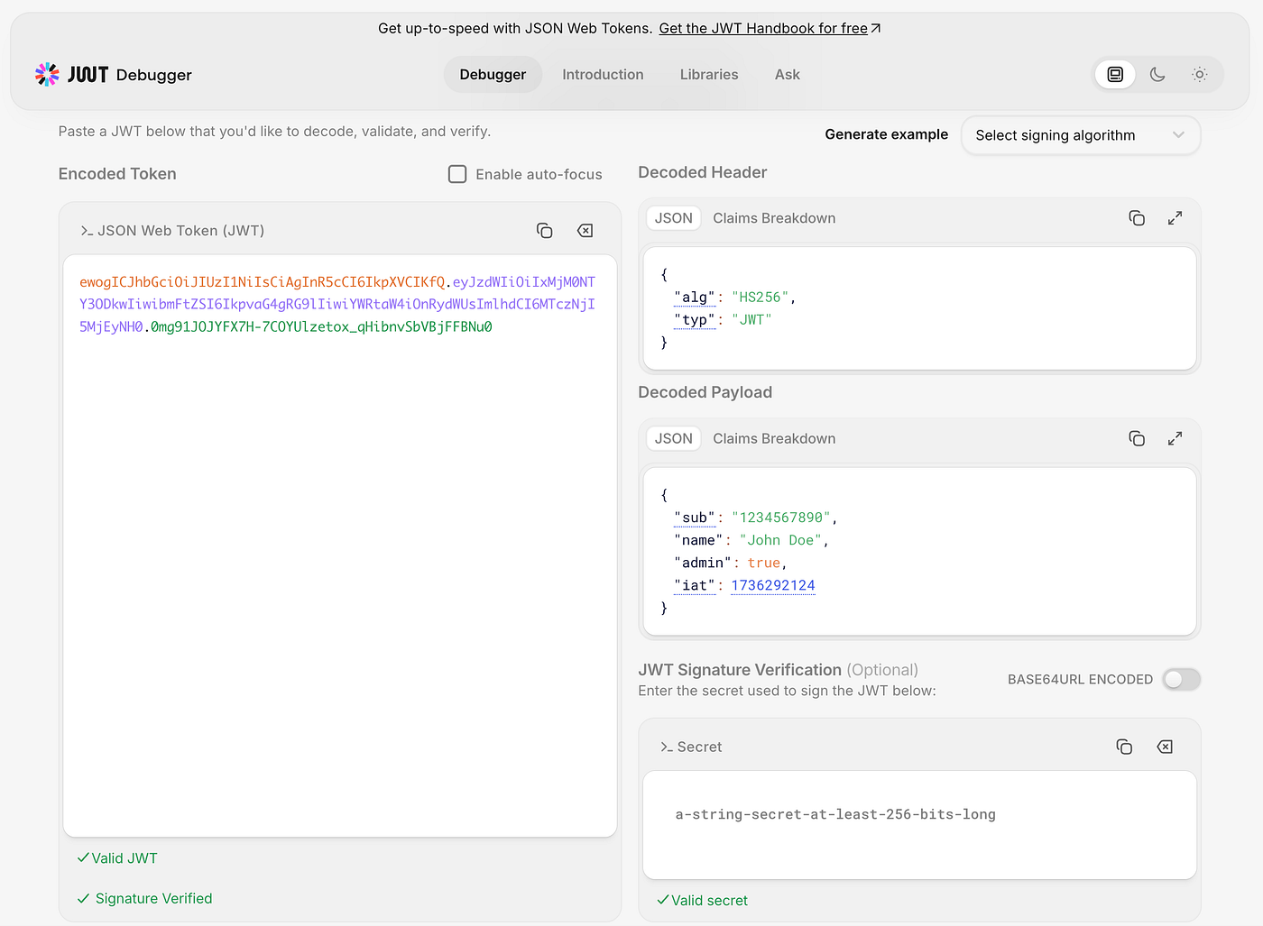Image resolution: width=1263 pixels, height=926 pixels.
Task: Go to the Introduction tab
Action: (x=603, y=75)
